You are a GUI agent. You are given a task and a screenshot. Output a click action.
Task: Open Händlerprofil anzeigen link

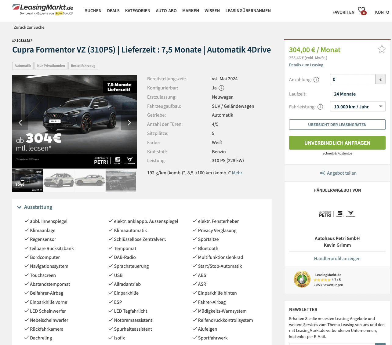point(337,259)
